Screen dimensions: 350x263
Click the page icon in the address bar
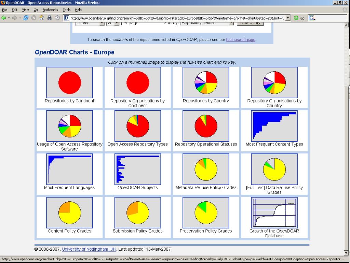click(67, 18)
